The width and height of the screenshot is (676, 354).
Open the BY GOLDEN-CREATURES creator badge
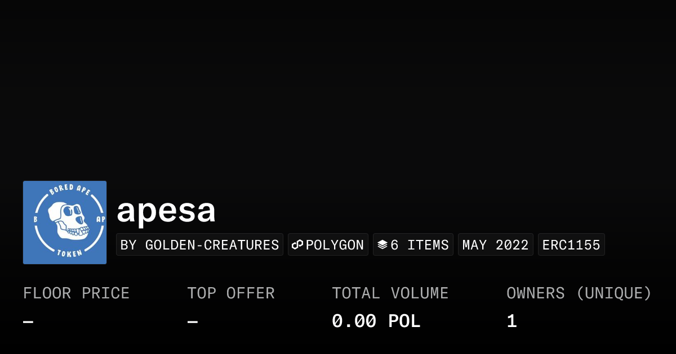tap(199, 245)
